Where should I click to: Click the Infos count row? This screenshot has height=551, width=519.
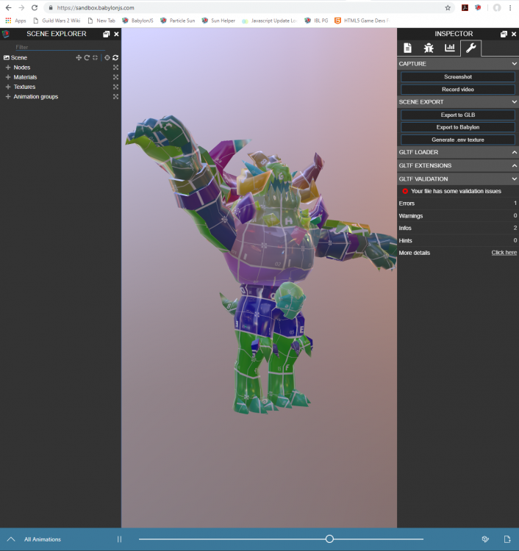pos(458,228)
